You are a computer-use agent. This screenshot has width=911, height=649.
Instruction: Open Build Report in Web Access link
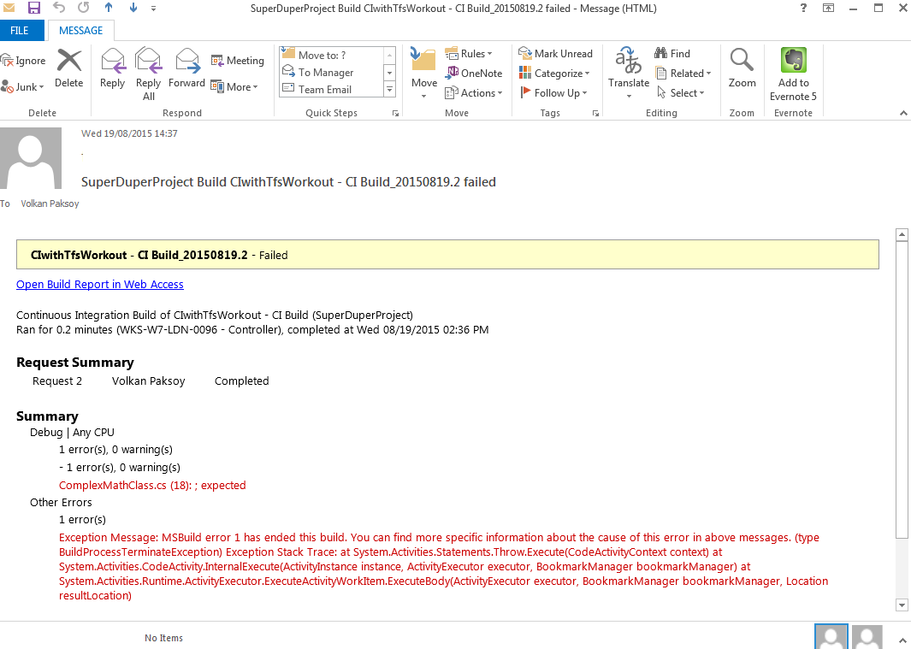click(100, 285)
